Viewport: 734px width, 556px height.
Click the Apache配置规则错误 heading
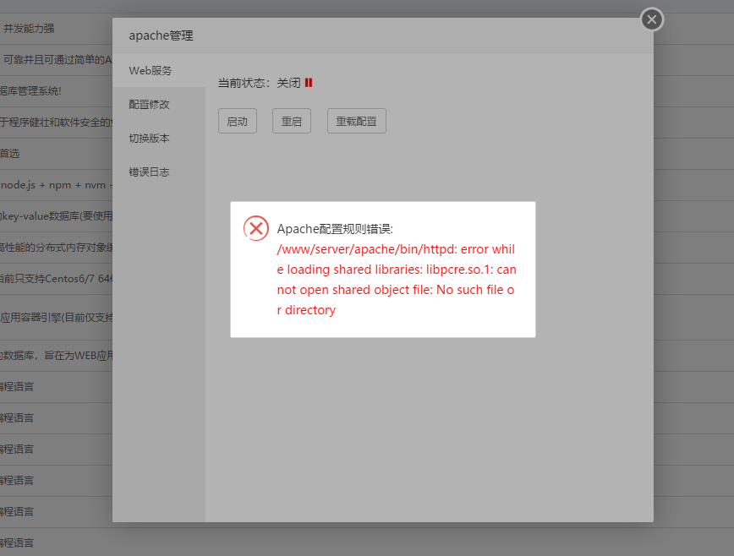click(335, 229)
